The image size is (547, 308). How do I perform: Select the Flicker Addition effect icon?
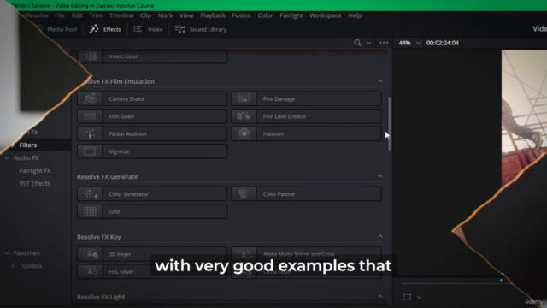[90, 133]
